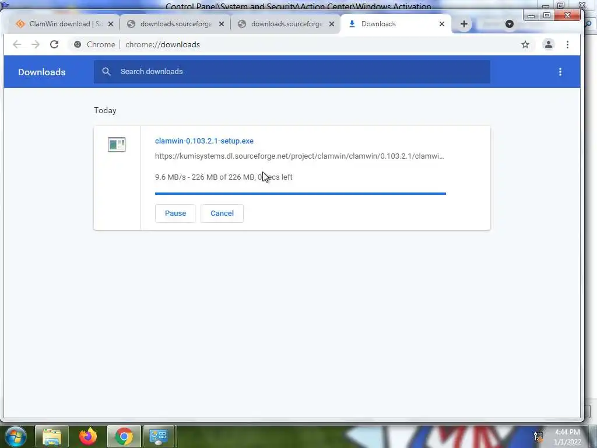
Task: Click the search magnifier icon in Downloads
Action: click(x=106, y=72)
